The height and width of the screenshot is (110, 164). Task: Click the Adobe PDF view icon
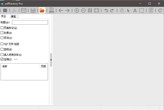14,10
